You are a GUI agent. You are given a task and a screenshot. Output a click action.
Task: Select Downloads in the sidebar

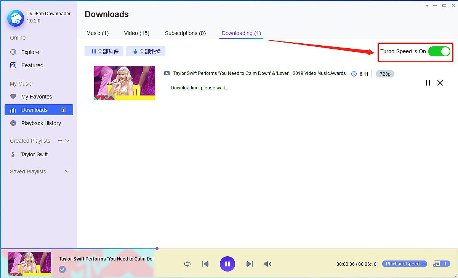(39, 110)
